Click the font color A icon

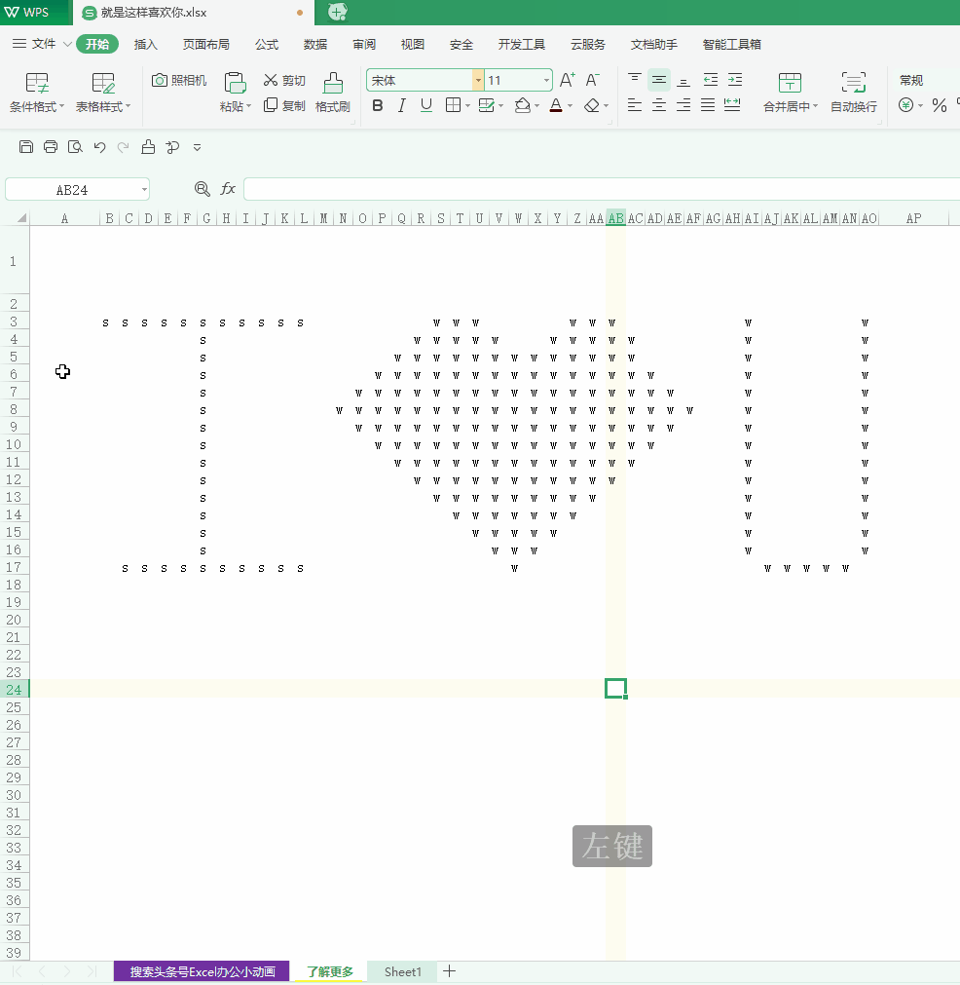tap(556, 105)
